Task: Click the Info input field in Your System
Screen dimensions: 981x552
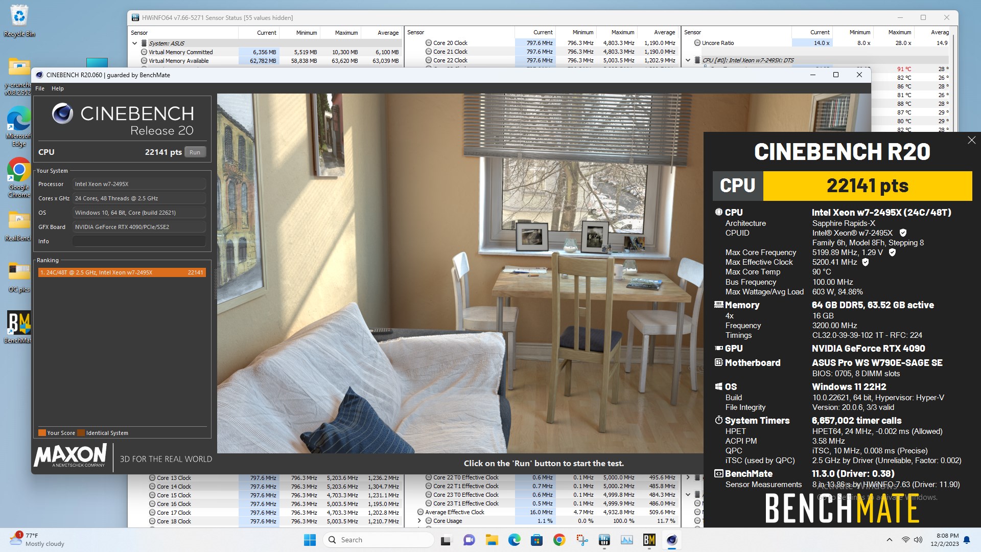Action: (139, 241)
